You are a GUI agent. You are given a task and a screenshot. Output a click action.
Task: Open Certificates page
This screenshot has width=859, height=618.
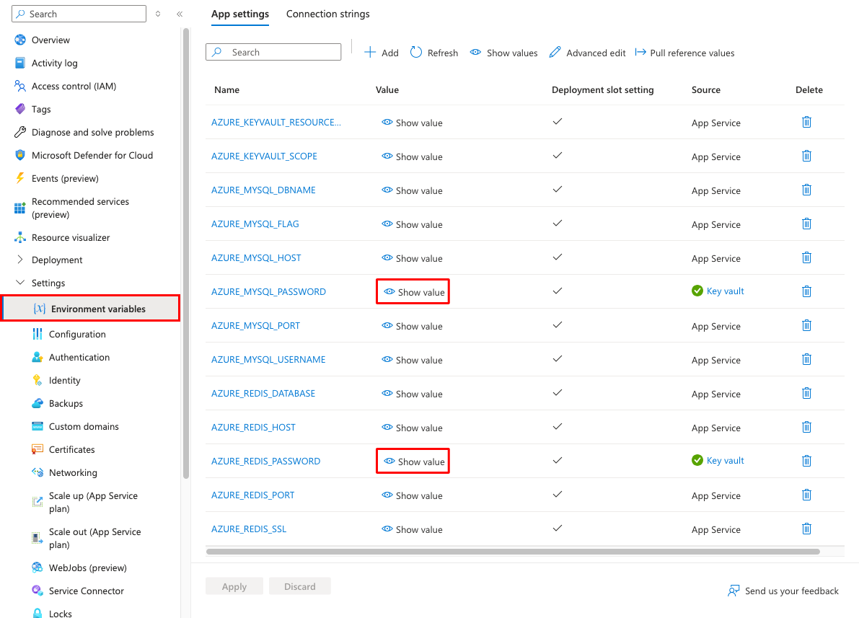(x=72, y=449)
